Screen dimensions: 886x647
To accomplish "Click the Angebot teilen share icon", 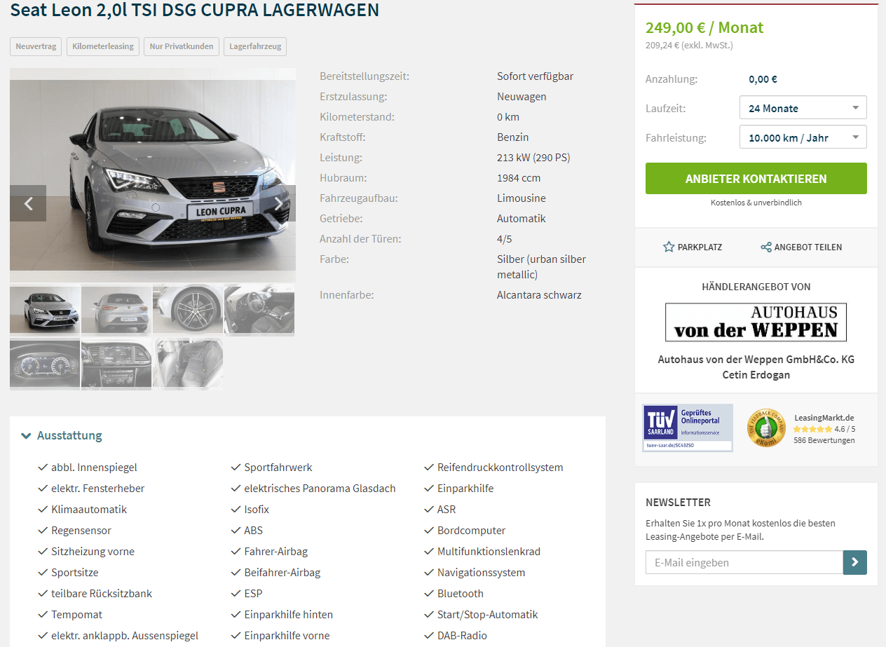I will pyautogui.click(x=766, y=247).
